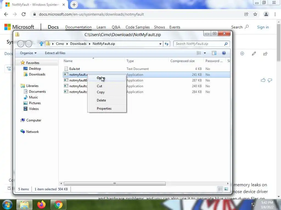Screen dimensions: 281x210
Task: Click the change view icon
Action: tap(199, 53)
